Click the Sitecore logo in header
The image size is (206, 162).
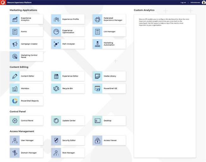pyautogui.click(x=3, y=2)
